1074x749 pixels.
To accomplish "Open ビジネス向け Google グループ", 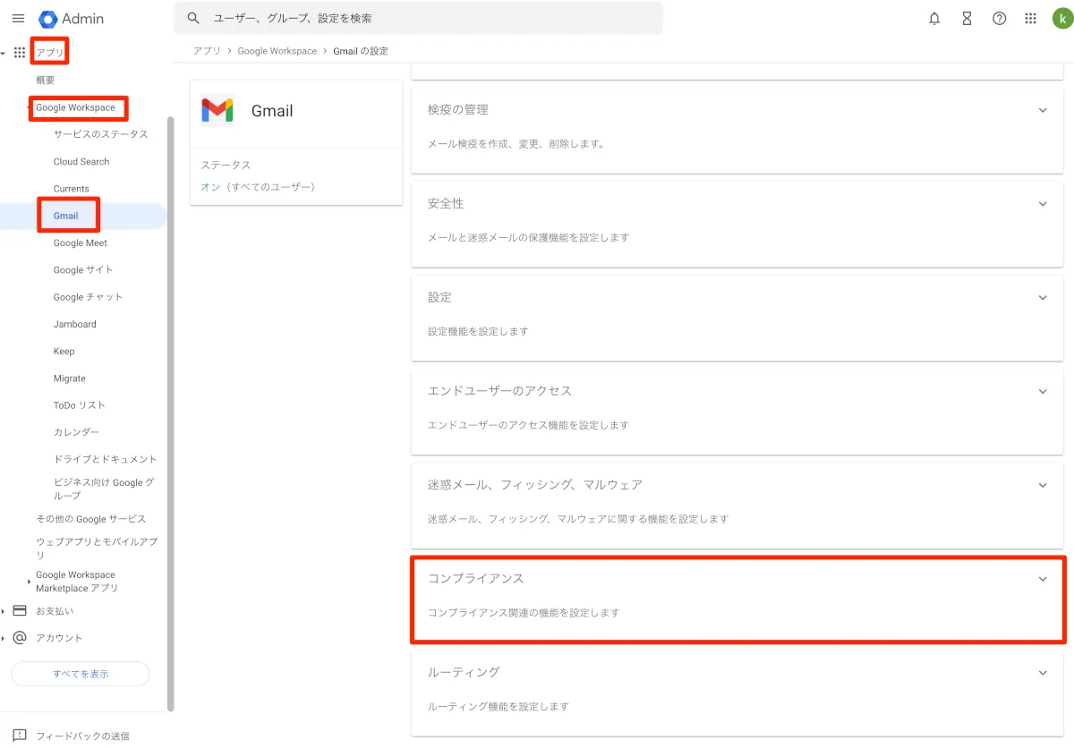I will pyautogui.click(x=104, y=489).
